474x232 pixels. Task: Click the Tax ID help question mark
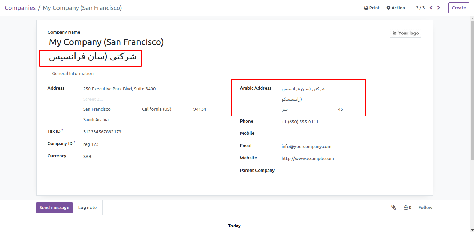62,130
